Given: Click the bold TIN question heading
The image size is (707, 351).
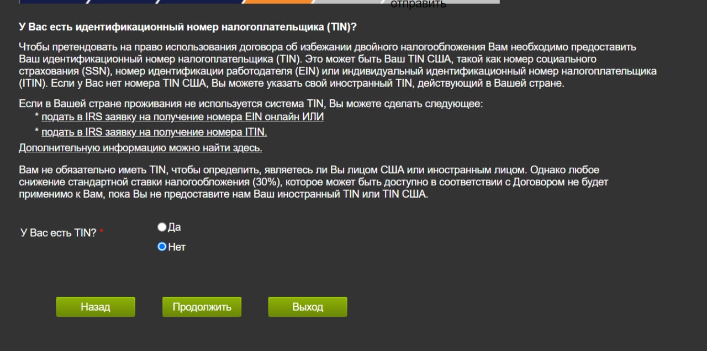Looking at the screenshot, I should click(x=188, y=27).
